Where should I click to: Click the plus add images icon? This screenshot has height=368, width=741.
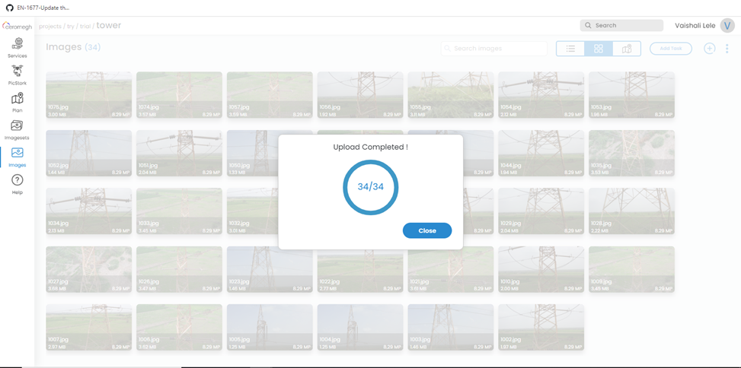click(709, 48)
